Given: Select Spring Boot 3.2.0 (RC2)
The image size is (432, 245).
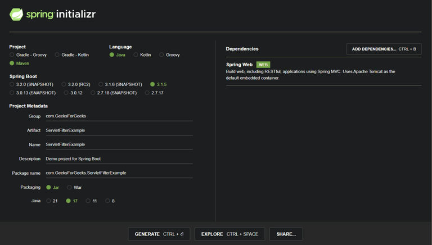Looking at the screenshot, I should 76,84.
